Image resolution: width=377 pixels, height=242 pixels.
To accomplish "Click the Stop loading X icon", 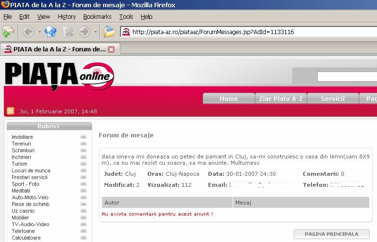I will pos(68,32).
